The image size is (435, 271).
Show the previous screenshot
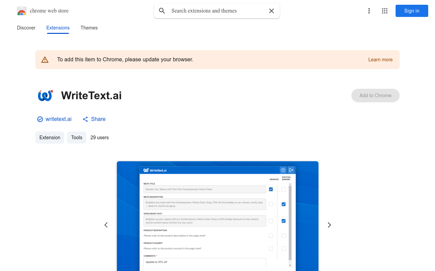pos(106,225)
